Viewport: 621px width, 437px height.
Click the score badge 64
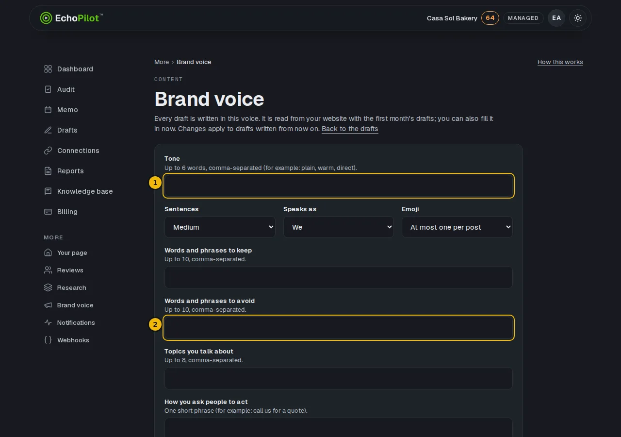[x=490, y=18]
